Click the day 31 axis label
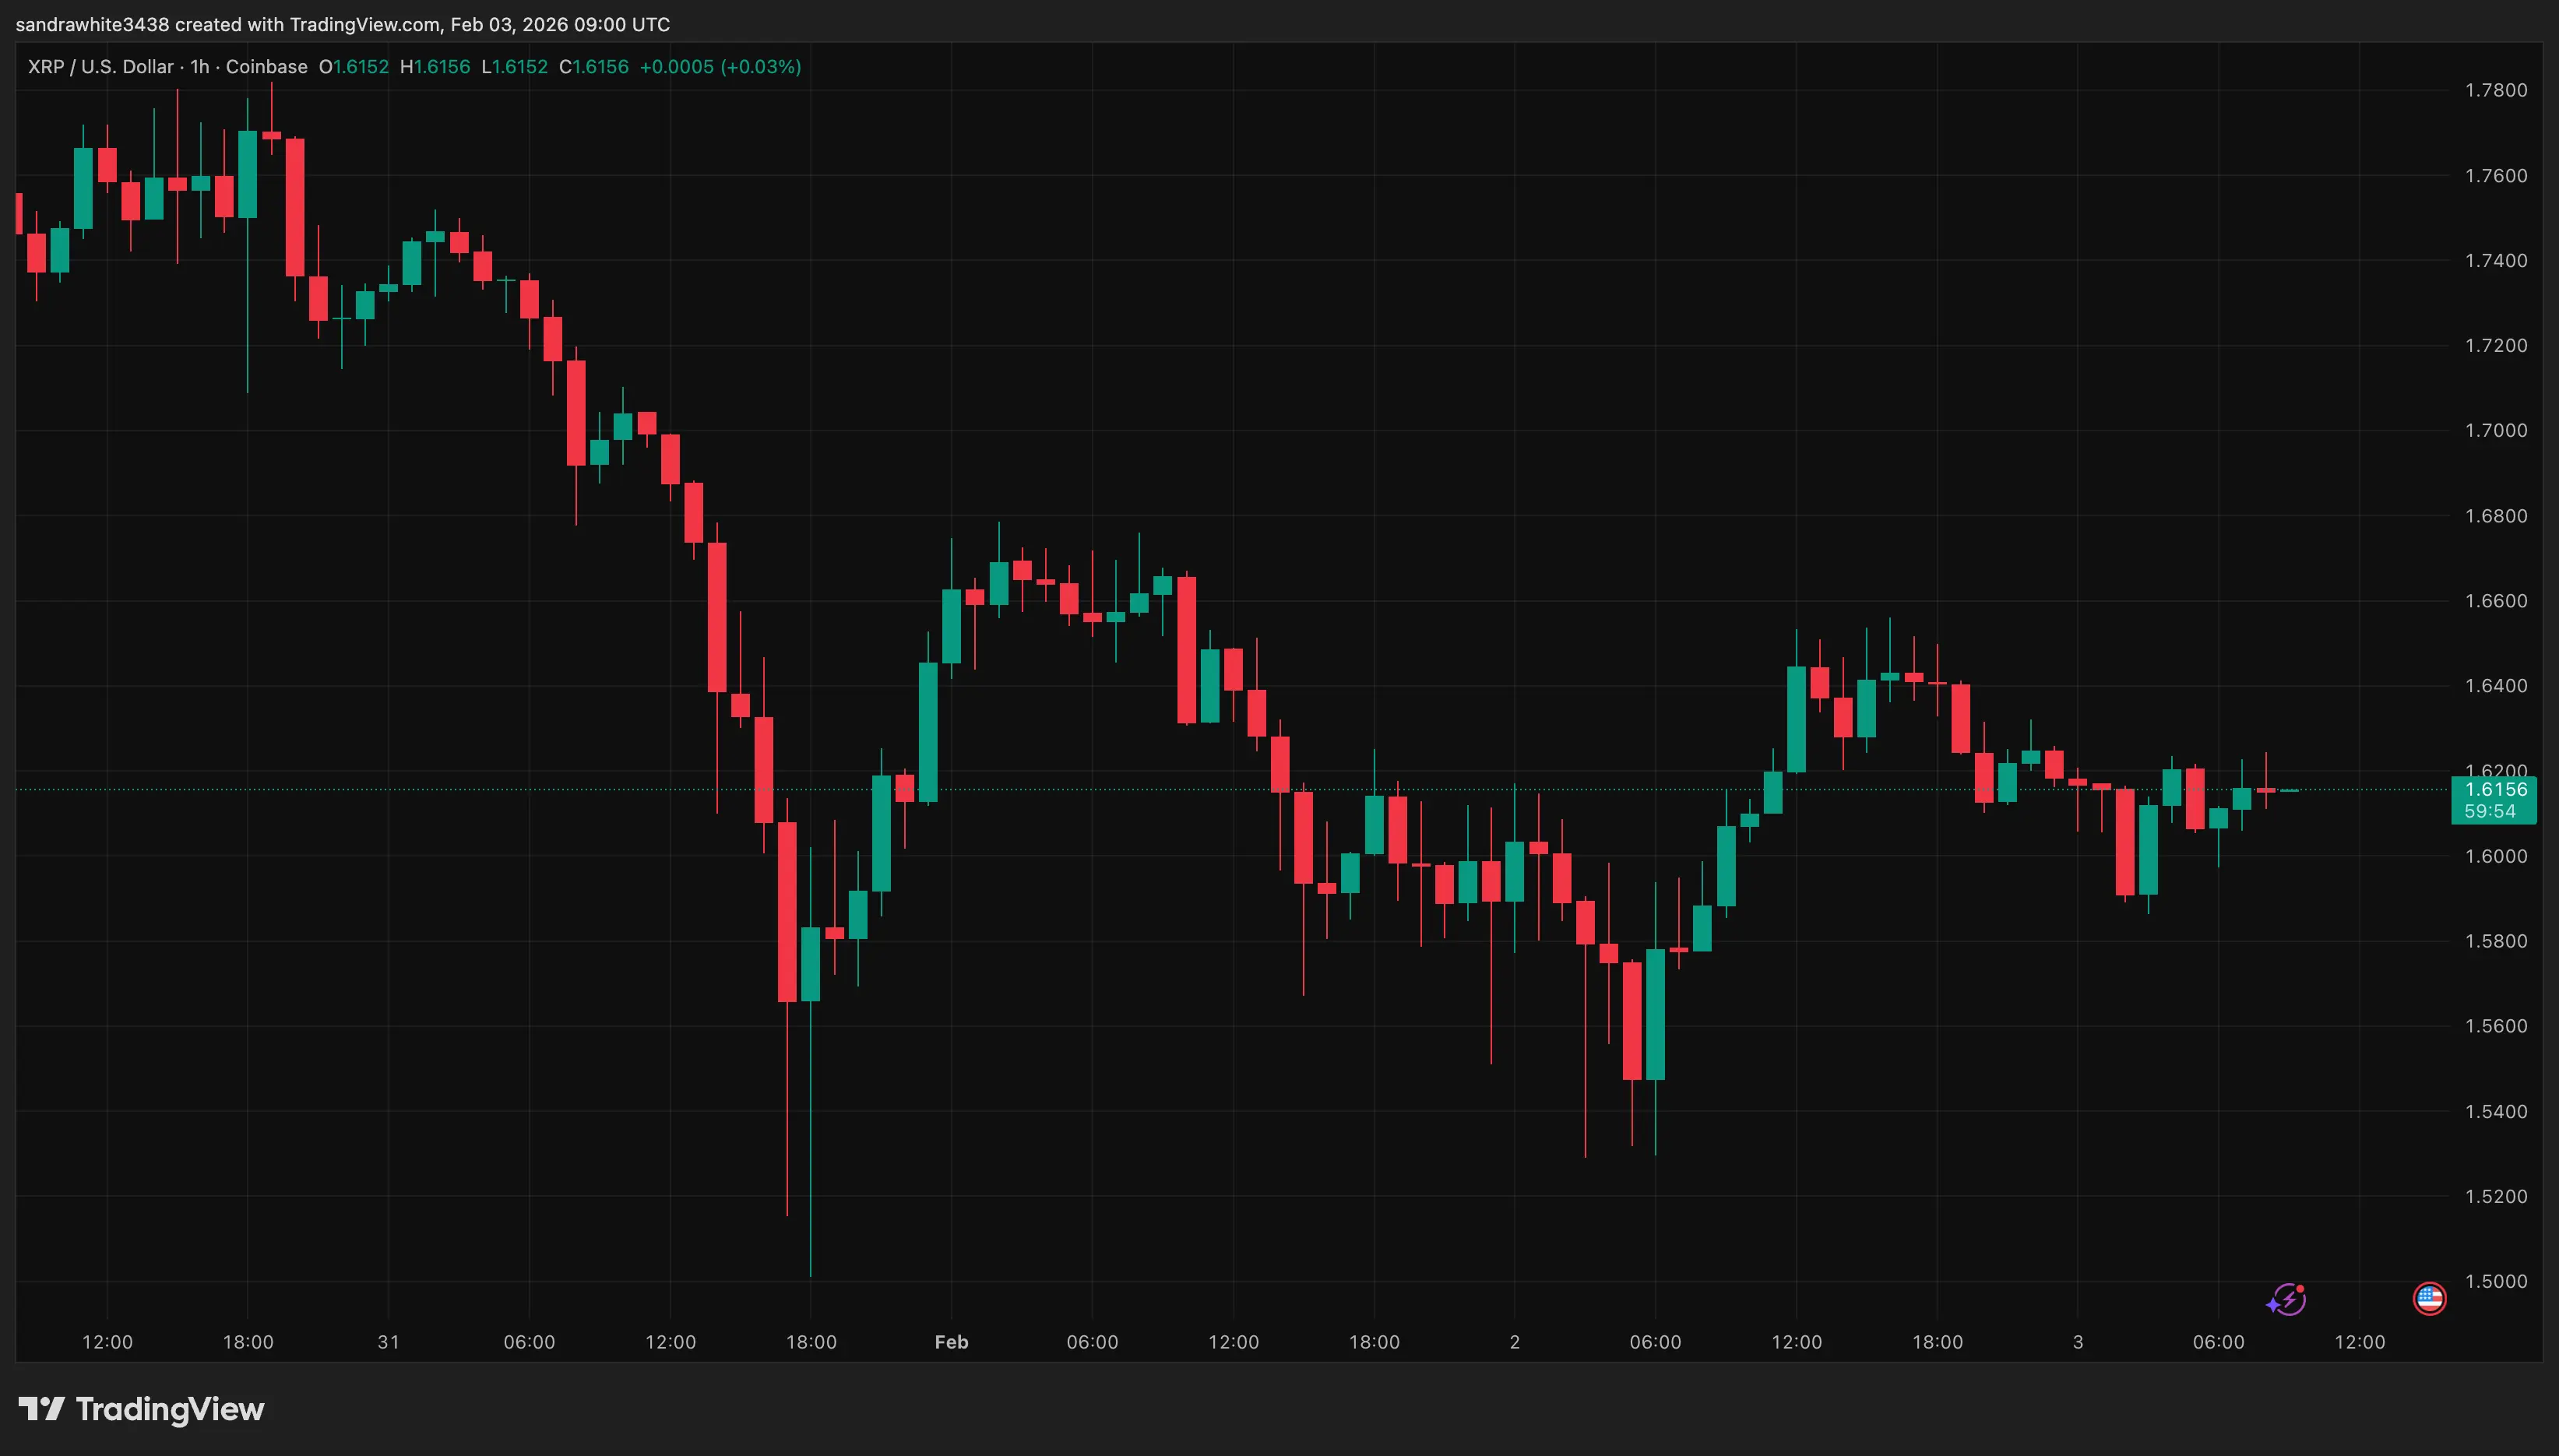Screen dimensions: 2559x1456 pos(388,1343)
